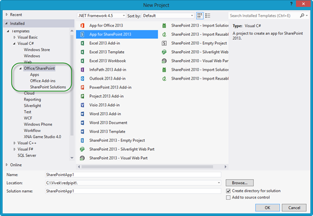Click the SharePoint 2010 - Import Solution icon
Image resolution: width=313 pixels, height=216 pixels.
click(164, 70)
